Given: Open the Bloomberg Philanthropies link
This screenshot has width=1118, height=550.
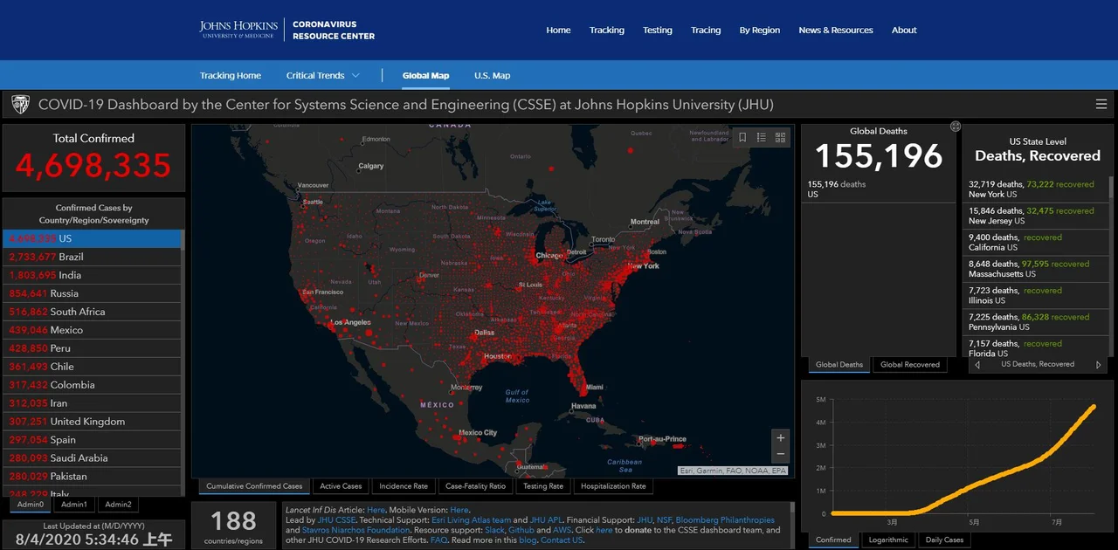Looking at the screenshot, I should 725,519.
